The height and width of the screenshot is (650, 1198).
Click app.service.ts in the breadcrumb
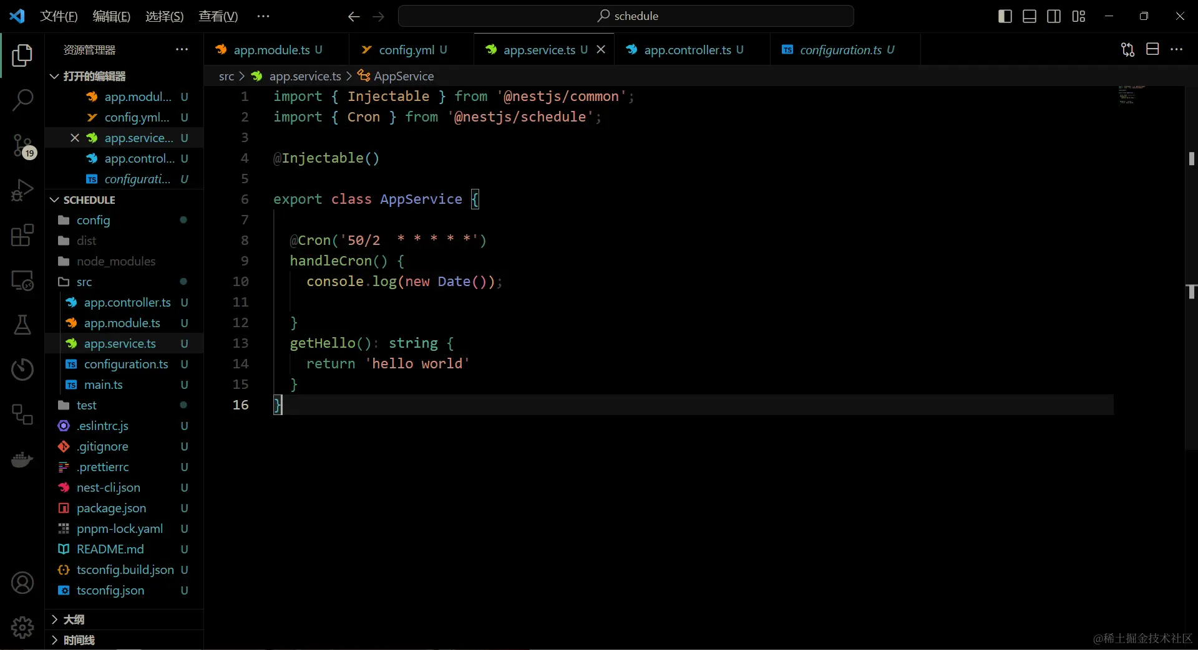tap(304, 76)
